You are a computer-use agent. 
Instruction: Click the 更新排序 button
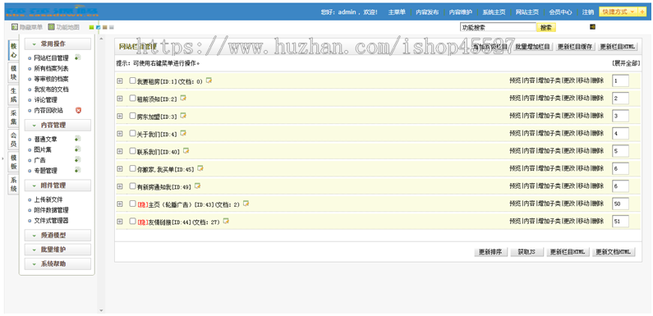(490, 252)
